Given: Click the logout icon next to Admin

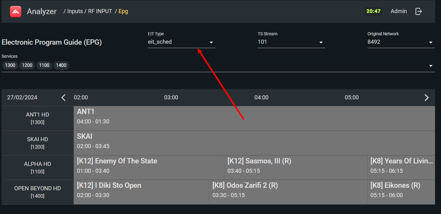Looking at the screenshot, I should tap(418, 12).
